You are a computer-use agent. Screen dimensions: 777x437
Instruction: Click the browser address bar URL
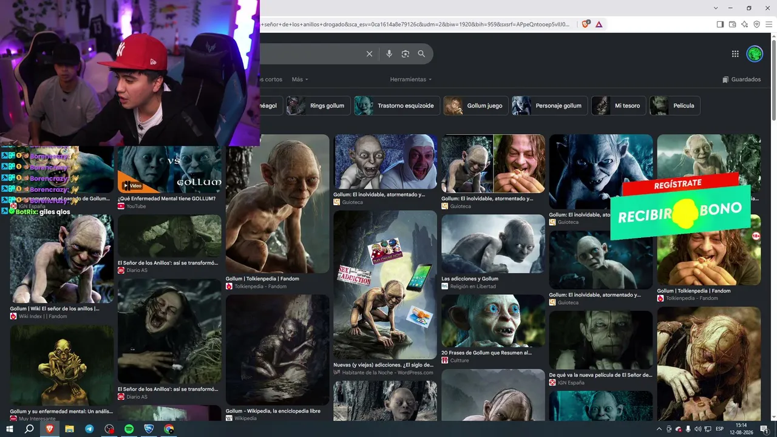pos(416,24)
